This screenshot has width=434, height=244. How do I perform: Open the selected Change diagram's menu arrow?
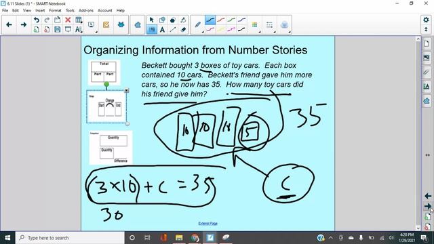click(127, 90)
